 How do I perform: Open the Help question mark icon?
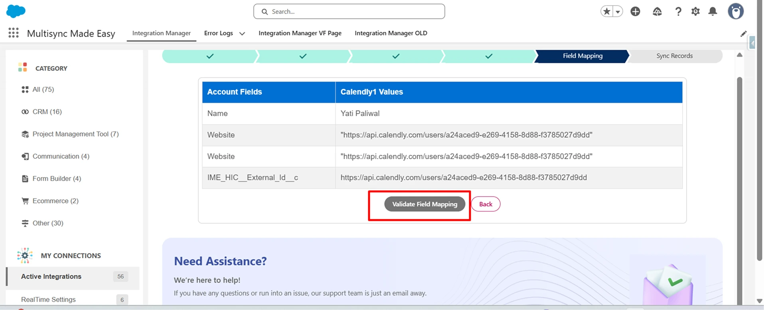[678, 12]
